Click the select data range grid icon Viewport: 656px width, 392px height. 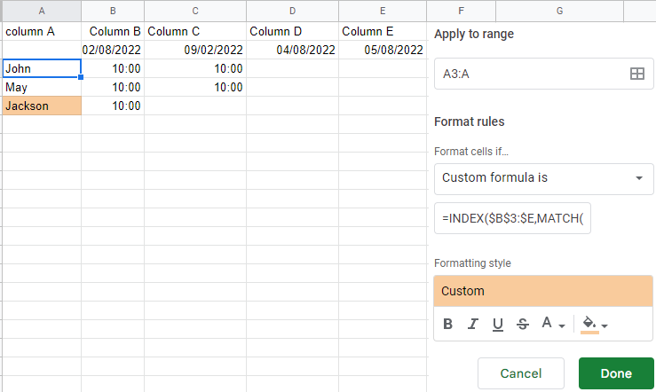pos(636,74)
